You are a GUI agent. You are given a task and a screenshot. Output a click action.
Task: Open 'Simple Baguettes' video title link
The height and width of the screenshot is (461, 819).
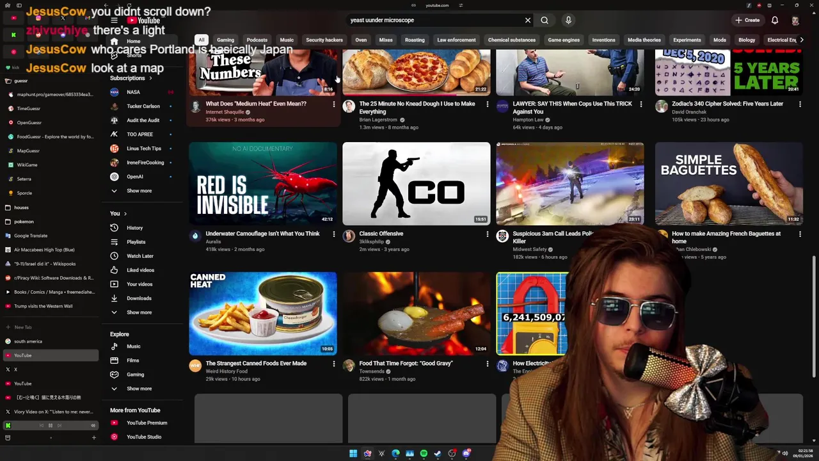pyautogui.click(x=726, y=238)
